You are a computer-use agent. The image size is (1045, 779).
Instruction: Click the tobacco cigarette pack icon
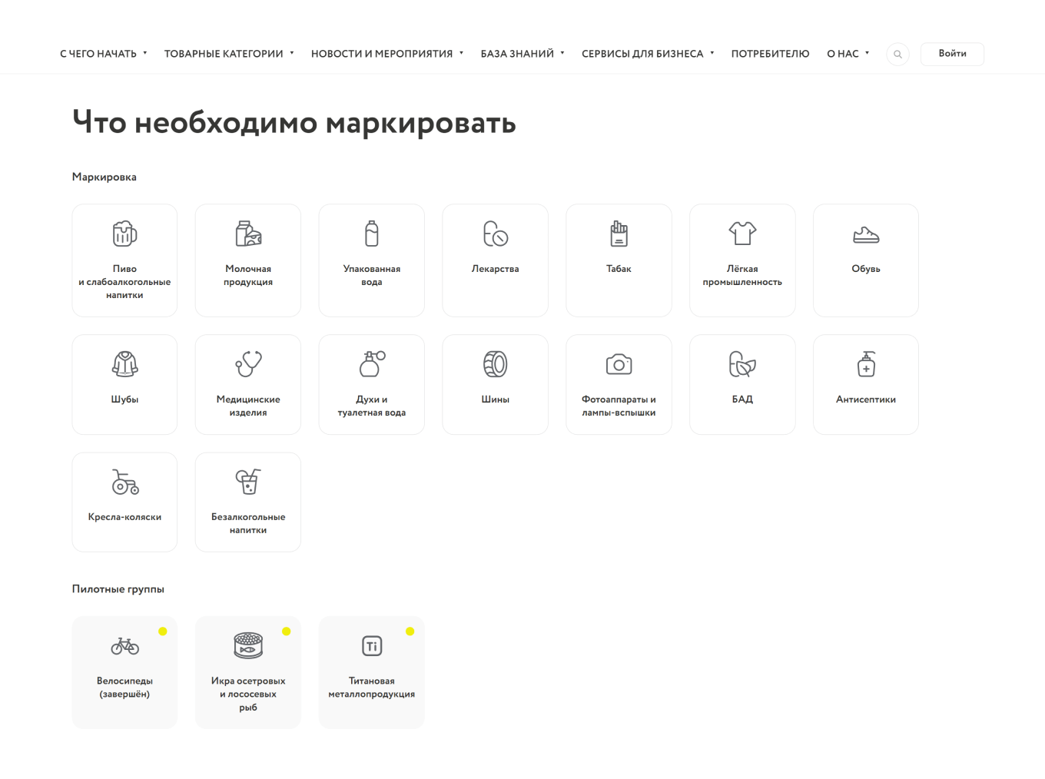tap(619, 234)
